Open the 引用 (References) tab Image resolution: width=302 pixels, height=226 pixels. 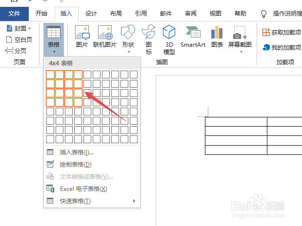click(141, 14)
